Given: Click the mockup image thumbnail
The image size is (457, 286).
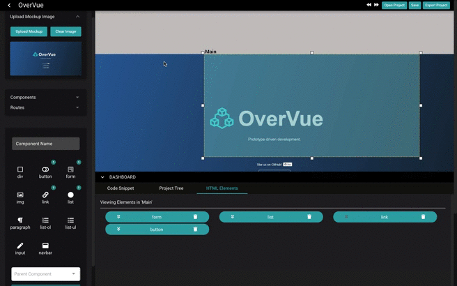Looking at the screenshot, I should (x=46, y=59).
